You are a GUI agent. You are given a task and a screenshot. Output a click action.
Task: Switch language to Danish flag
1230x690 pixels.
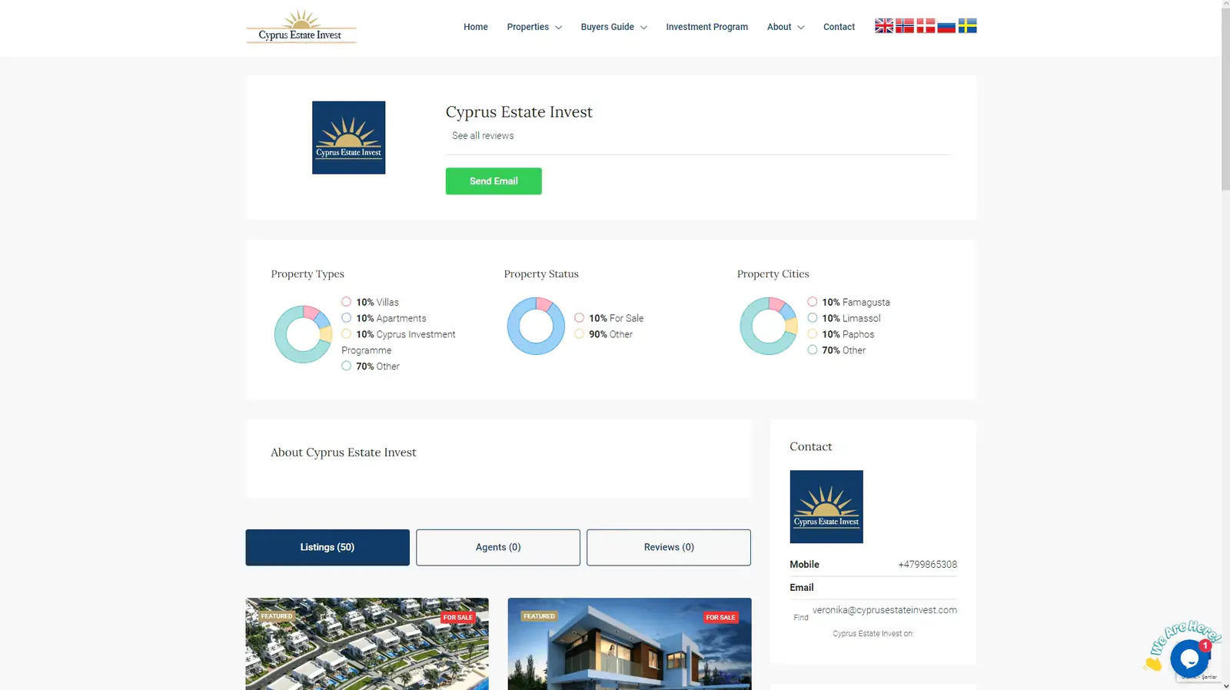point(926,26)
